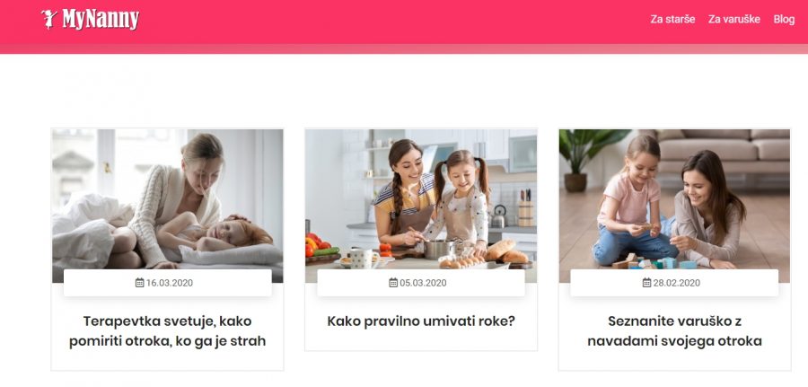808x387 pixels.
Task: Open 'Seznanite varuško z navadami' article title
Action: pos(674,330)
